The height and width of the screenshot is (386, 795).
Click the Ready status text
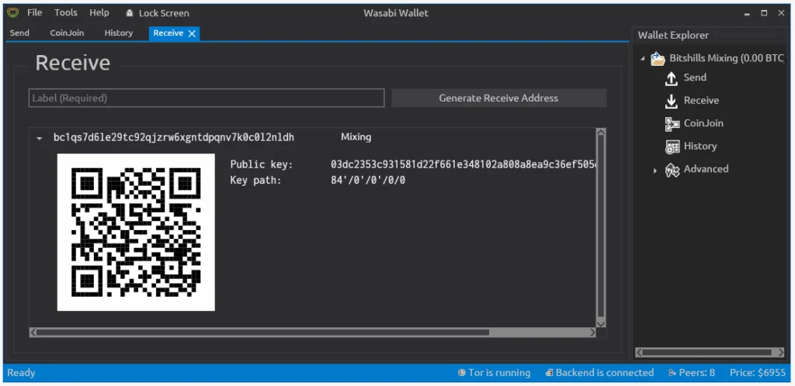(21, 373)
